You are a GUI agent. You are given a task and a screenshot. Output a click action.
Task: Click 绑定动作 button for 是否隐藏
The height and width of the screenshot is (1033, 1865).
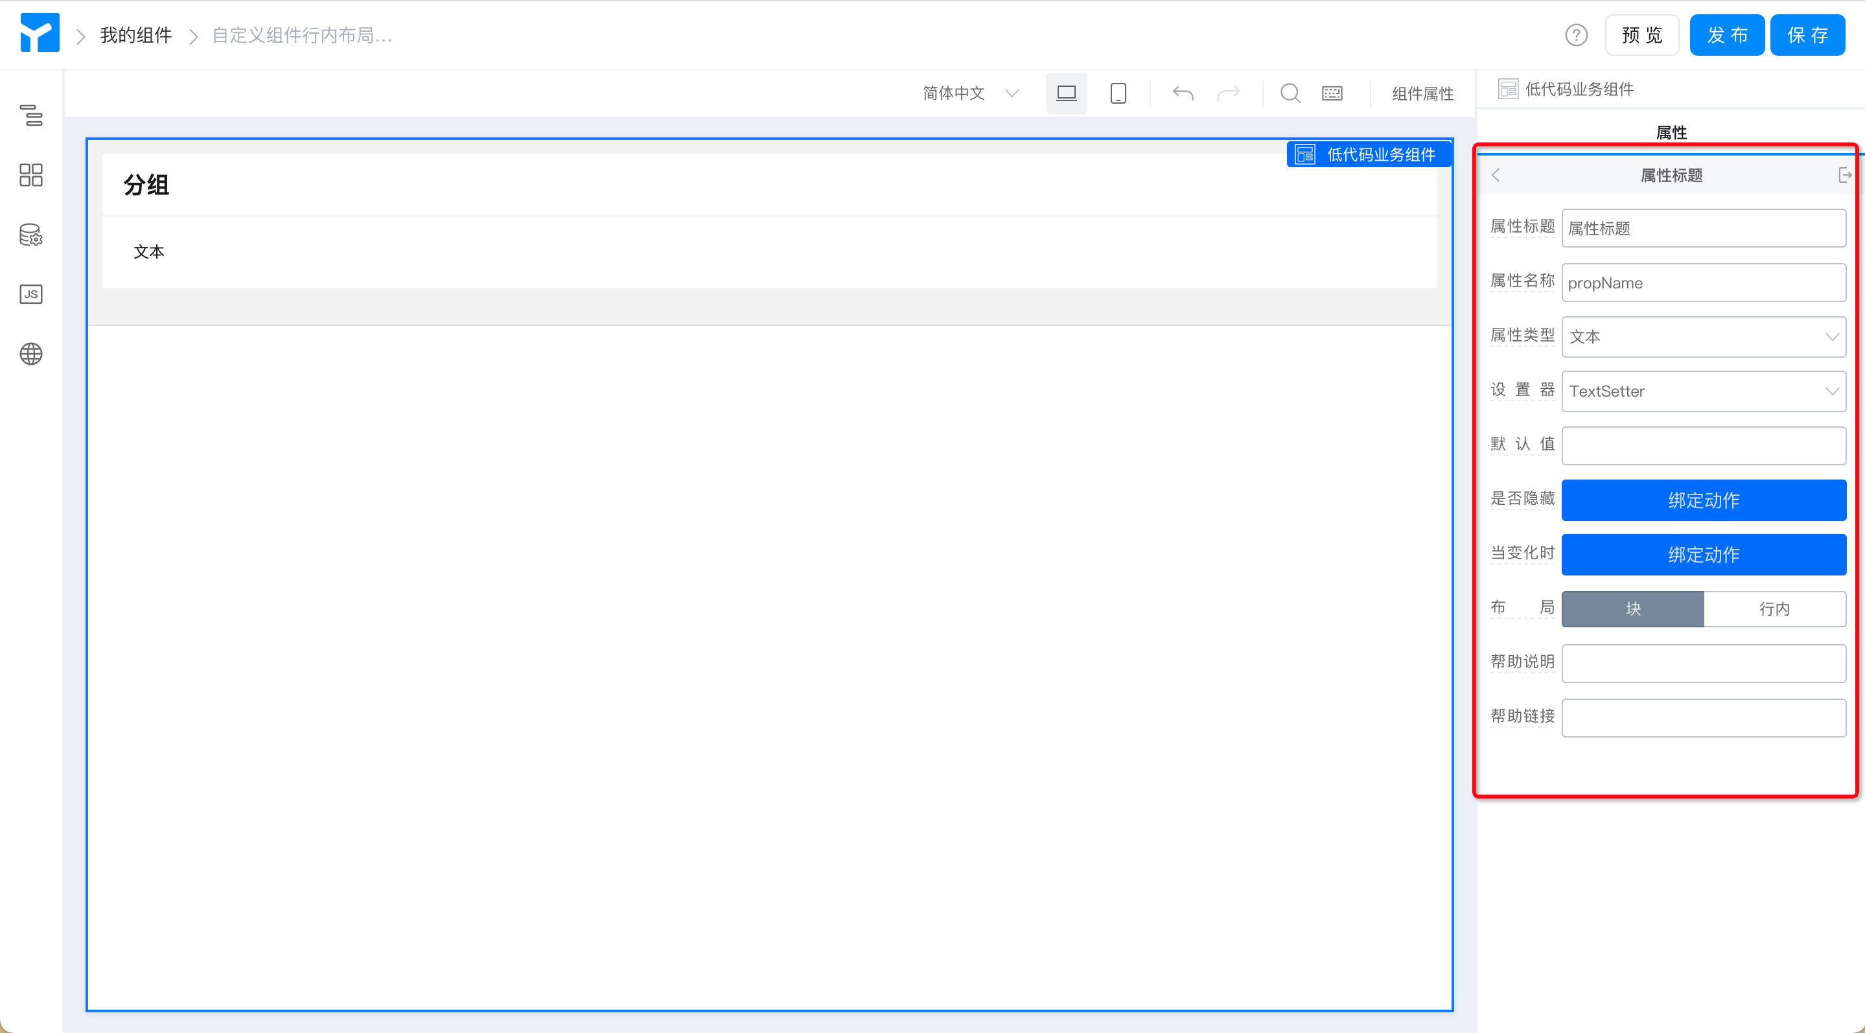[x=1704, y=500]
